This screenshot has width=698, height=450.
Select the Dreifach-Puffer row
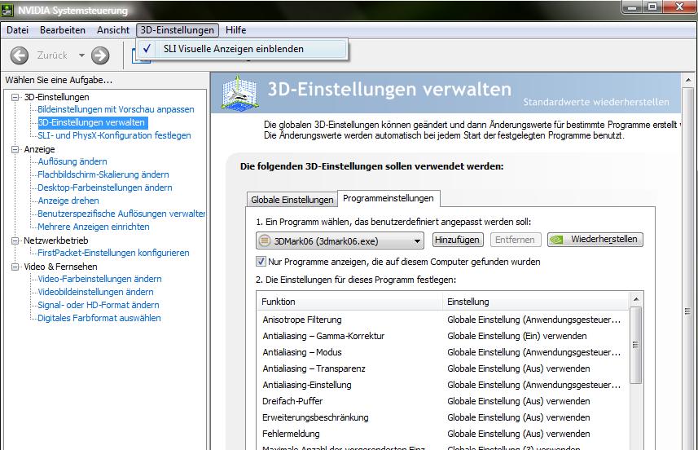443,401
